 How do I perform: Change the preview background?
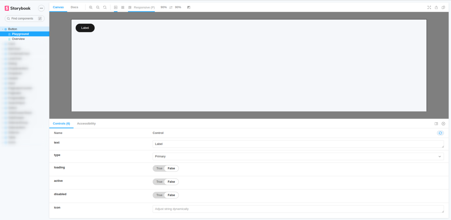click(116, 7)
